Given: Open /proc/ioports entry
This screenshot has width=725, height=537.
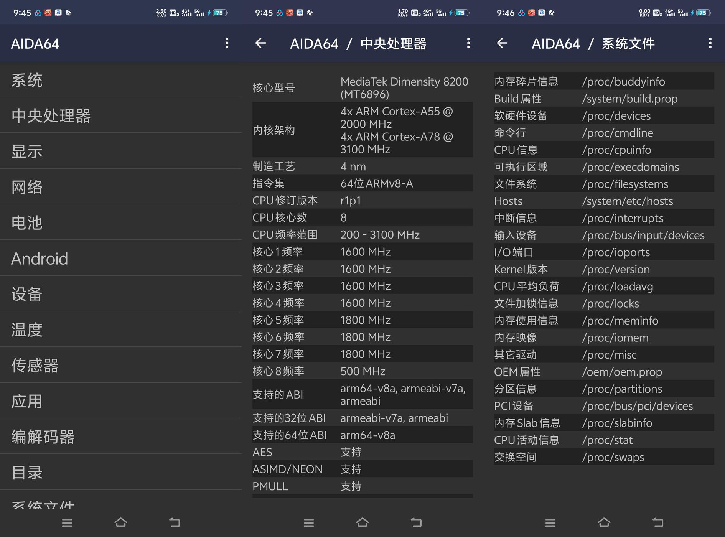Looking at the screenshot, I should (x=604, y=252).
